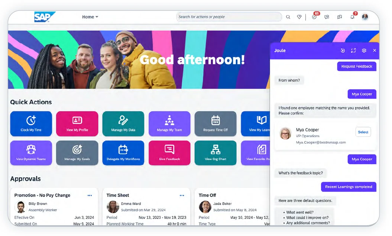Open Time Sheet card title
The height and width of the screenshot is (236, 392).
(x=118, y=195)
